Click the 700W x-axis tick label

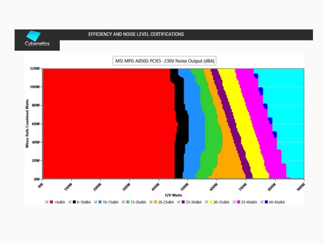tap(243, 187)
